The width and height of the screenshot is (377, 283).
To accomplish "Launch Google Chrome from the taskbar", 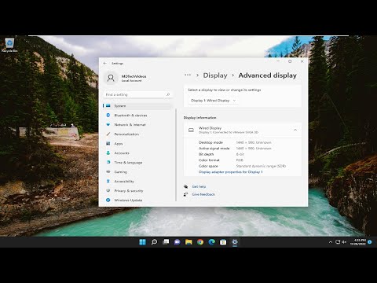I will pos(200,242).
